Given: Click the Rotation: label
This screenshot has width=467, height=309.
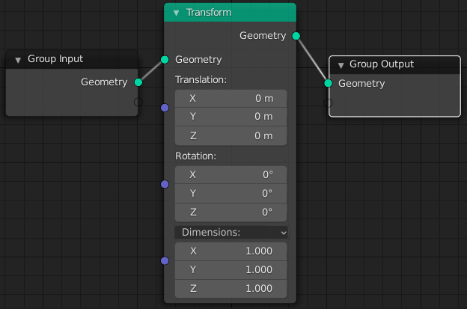Looking at the screenshot, I should click(195, 156).
